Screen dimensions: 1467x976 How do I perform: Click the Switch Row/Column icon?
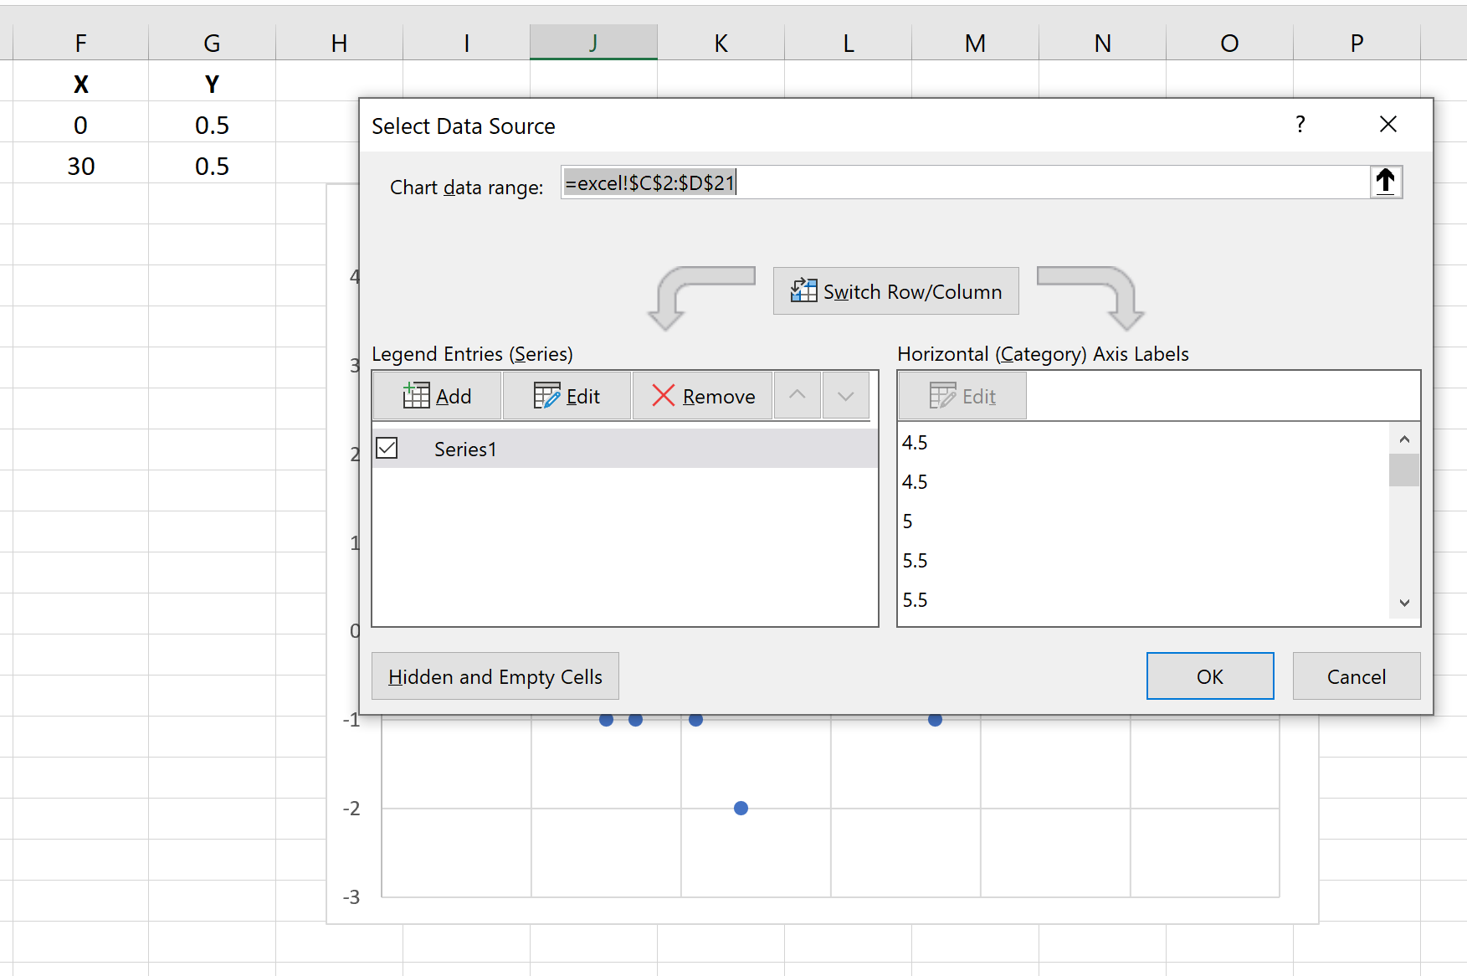tap(803, 290)
